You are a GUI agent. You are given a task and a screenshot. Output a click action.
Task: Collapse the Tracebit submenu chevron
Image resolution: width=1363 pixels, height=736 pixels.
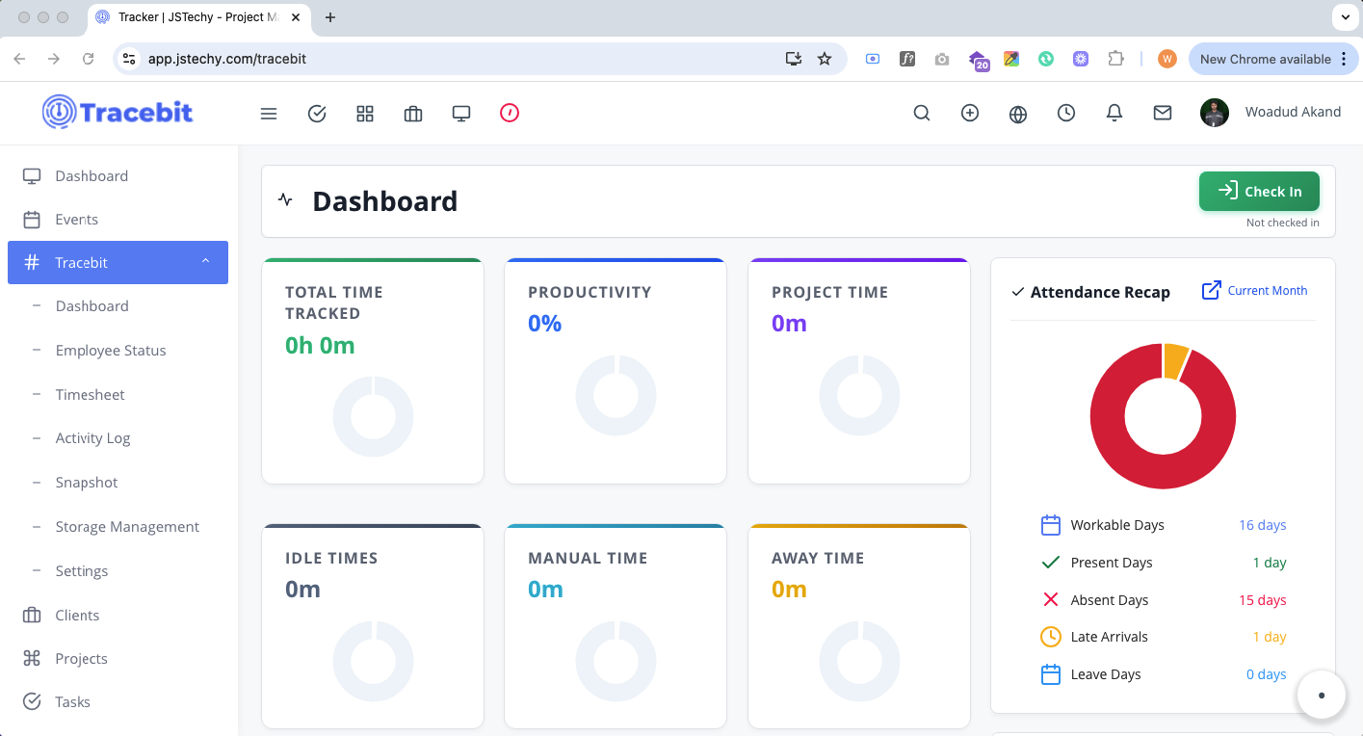pyautogui.click(x=204, y=261)
